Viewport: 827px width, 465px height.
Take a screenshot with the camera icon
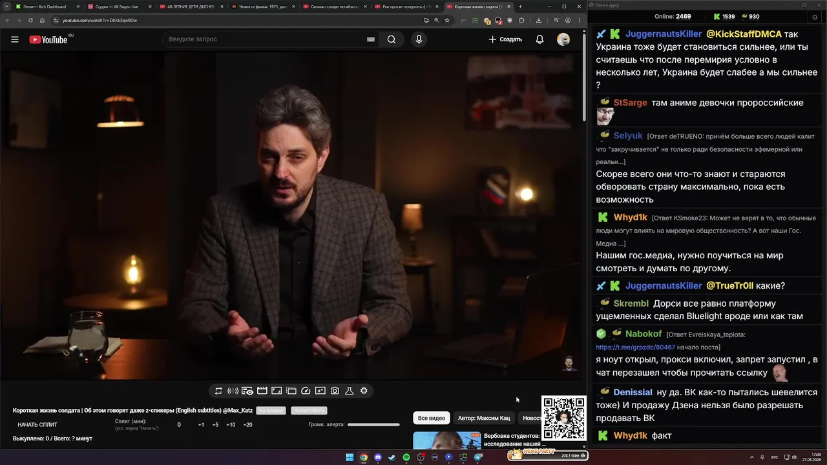click(335, 391)
